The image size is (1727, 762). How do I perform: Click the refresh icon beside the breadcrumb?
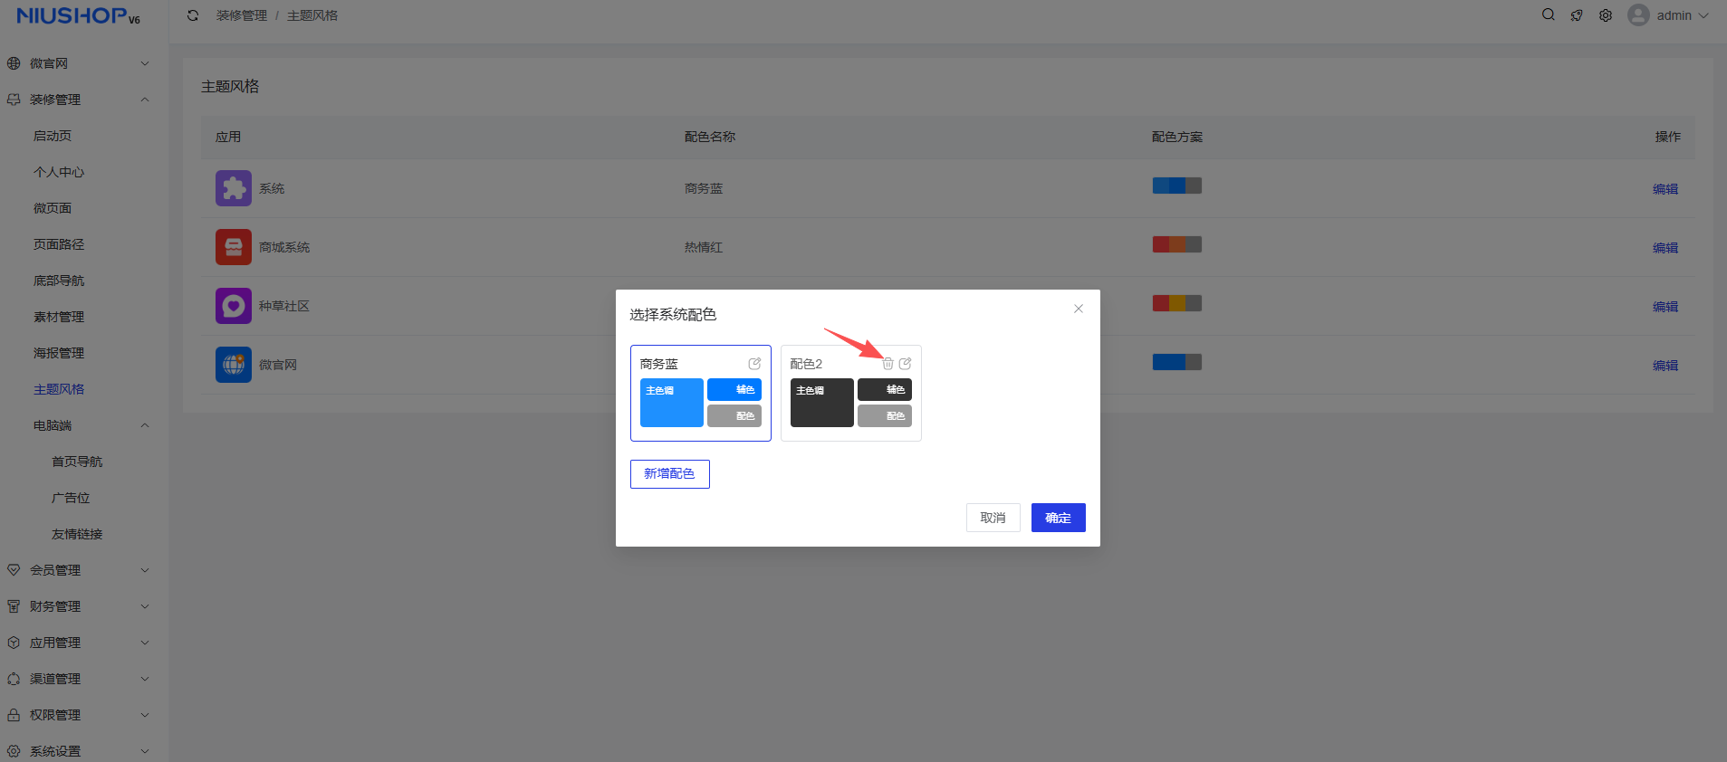[193, 15]
